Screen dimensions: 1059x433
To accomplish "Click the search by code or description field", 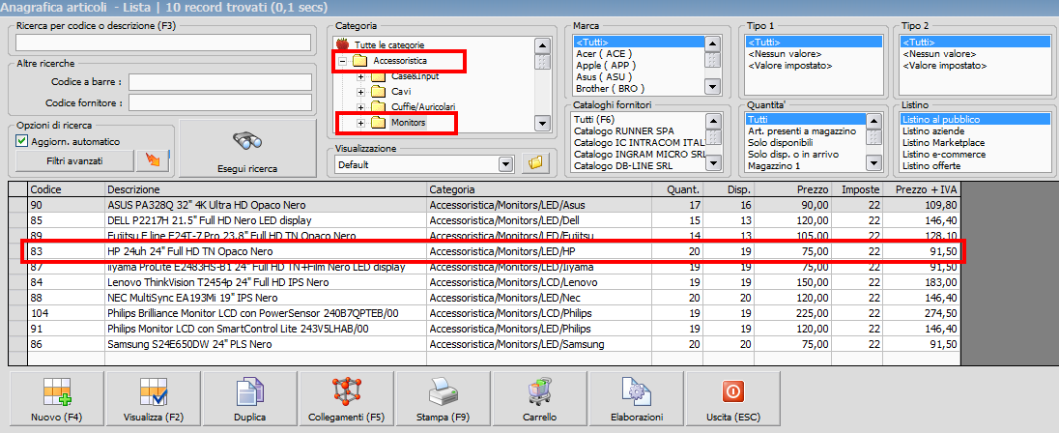I will (162, 43).
